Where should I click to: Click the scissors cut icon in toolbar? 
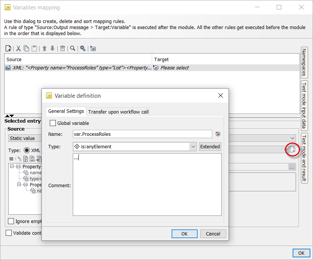tap(18, 48)
